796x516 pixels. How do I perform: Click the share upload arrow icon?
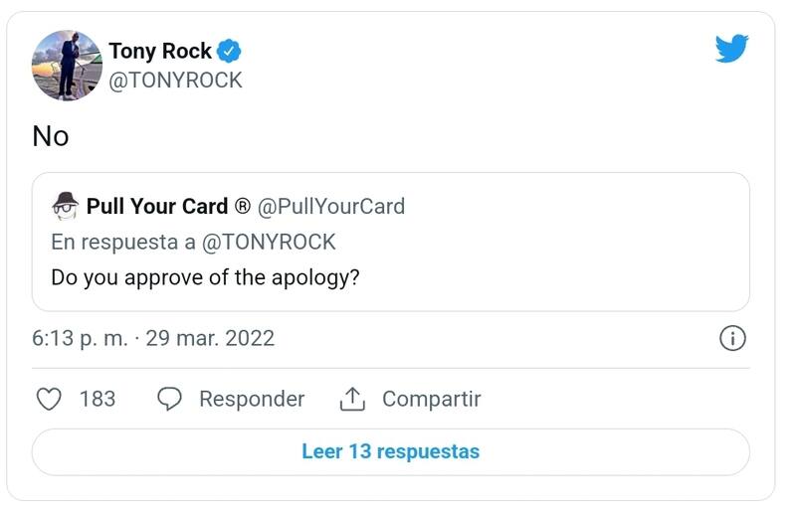[352, 399]
